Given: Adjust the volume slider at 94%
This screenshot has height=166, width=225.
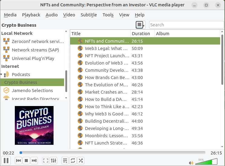Looking at the screenshot, I should pyautogui.click(x=206, y=161).
